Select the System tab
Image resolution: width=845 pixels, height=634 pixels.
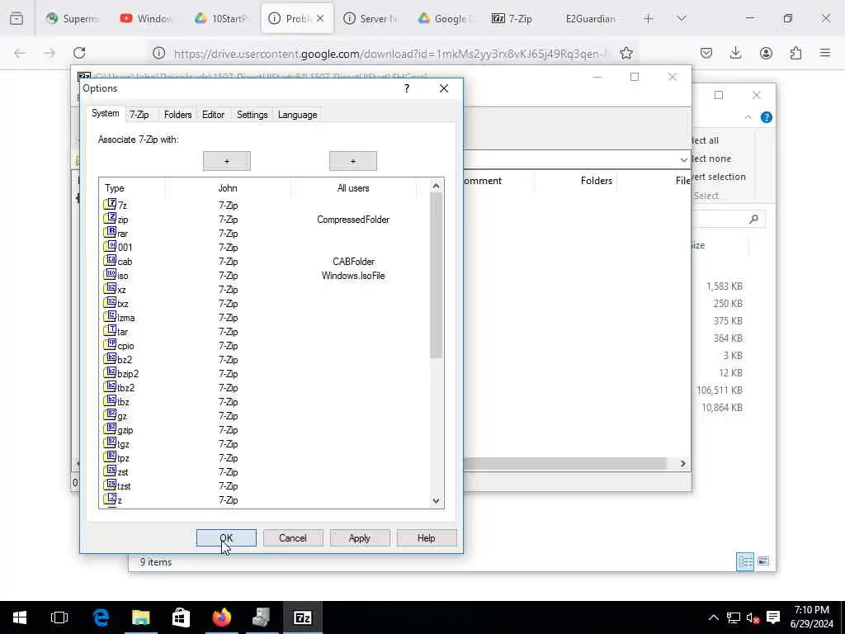[x=105, y=114]
